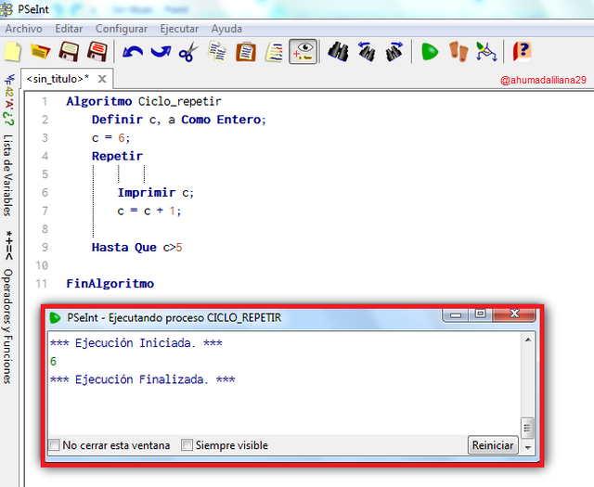This screenshot has height=487, width=594.
Task: Run step by step with the footprints icon
Action: 458,52
